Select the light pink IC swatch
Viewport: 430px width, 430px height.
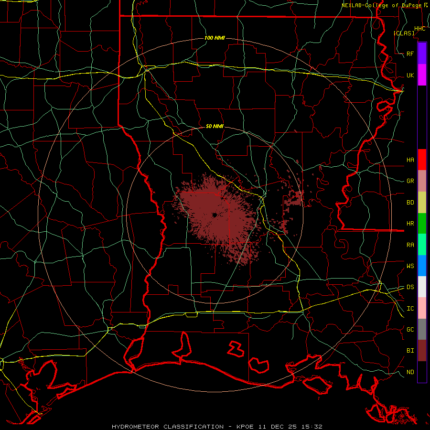[422, 308]
